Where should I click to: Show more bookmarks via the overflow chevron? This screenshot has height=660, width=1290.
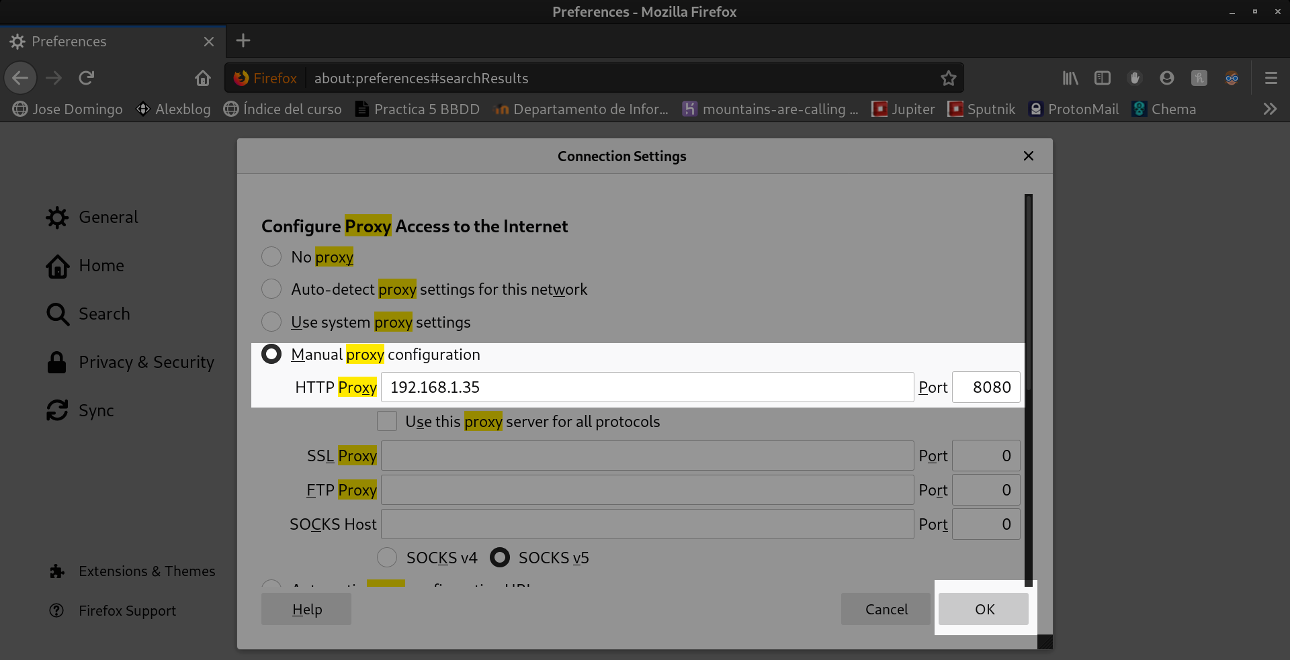1269,109
